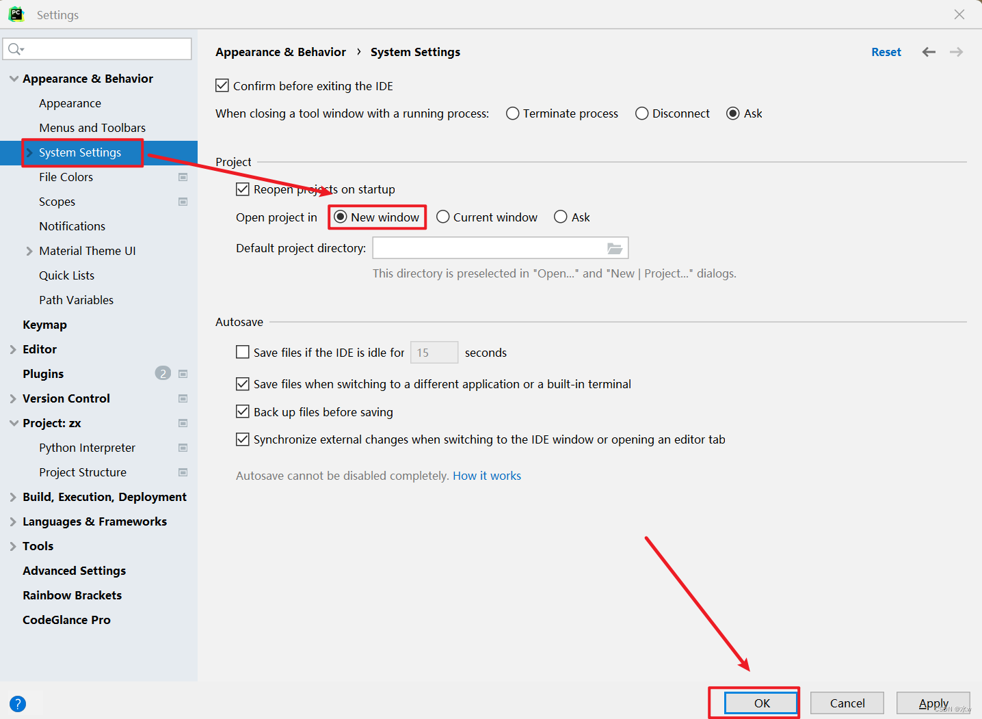The height and width of the screenshot is (719, 982).
Task: Open Menus and Toolbars settings
Action: (92, 128)
